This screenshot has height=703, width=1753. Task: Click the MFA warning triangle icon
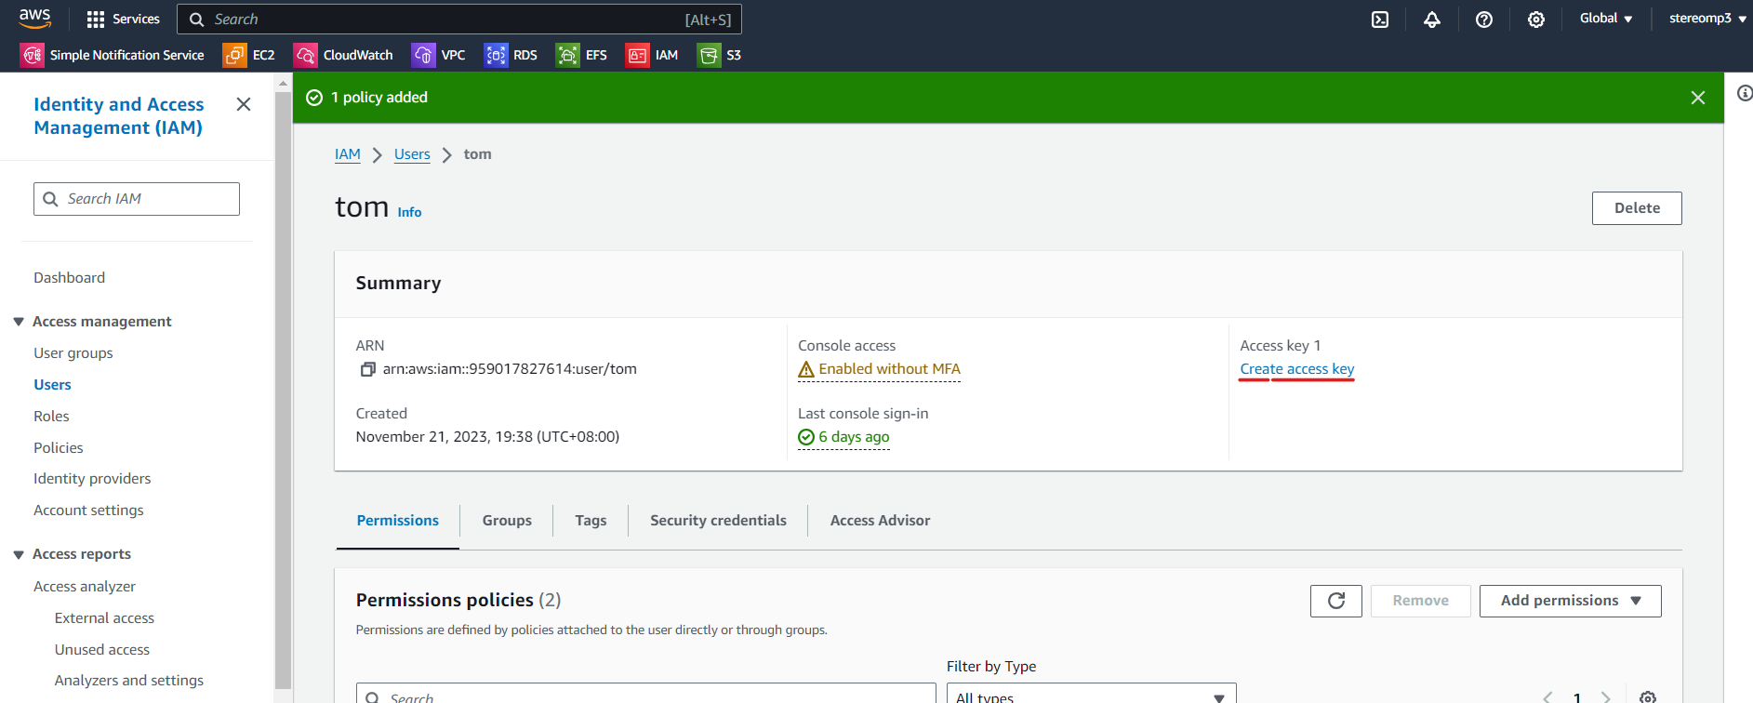coord(806,370)
